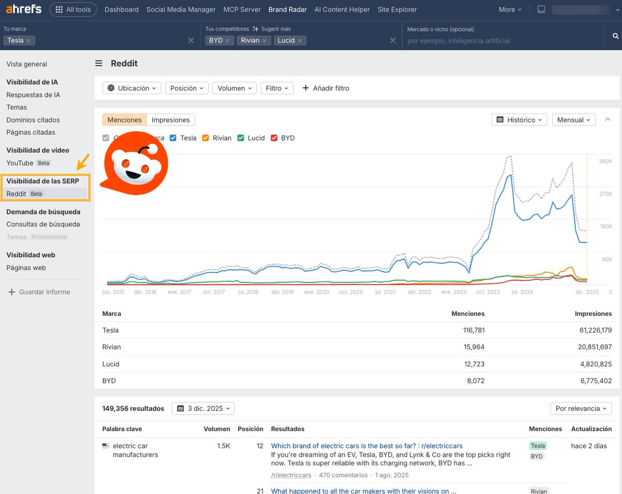The image size is (622, 494).
Task: Click the Posición column header
Action: click(250, 429)
